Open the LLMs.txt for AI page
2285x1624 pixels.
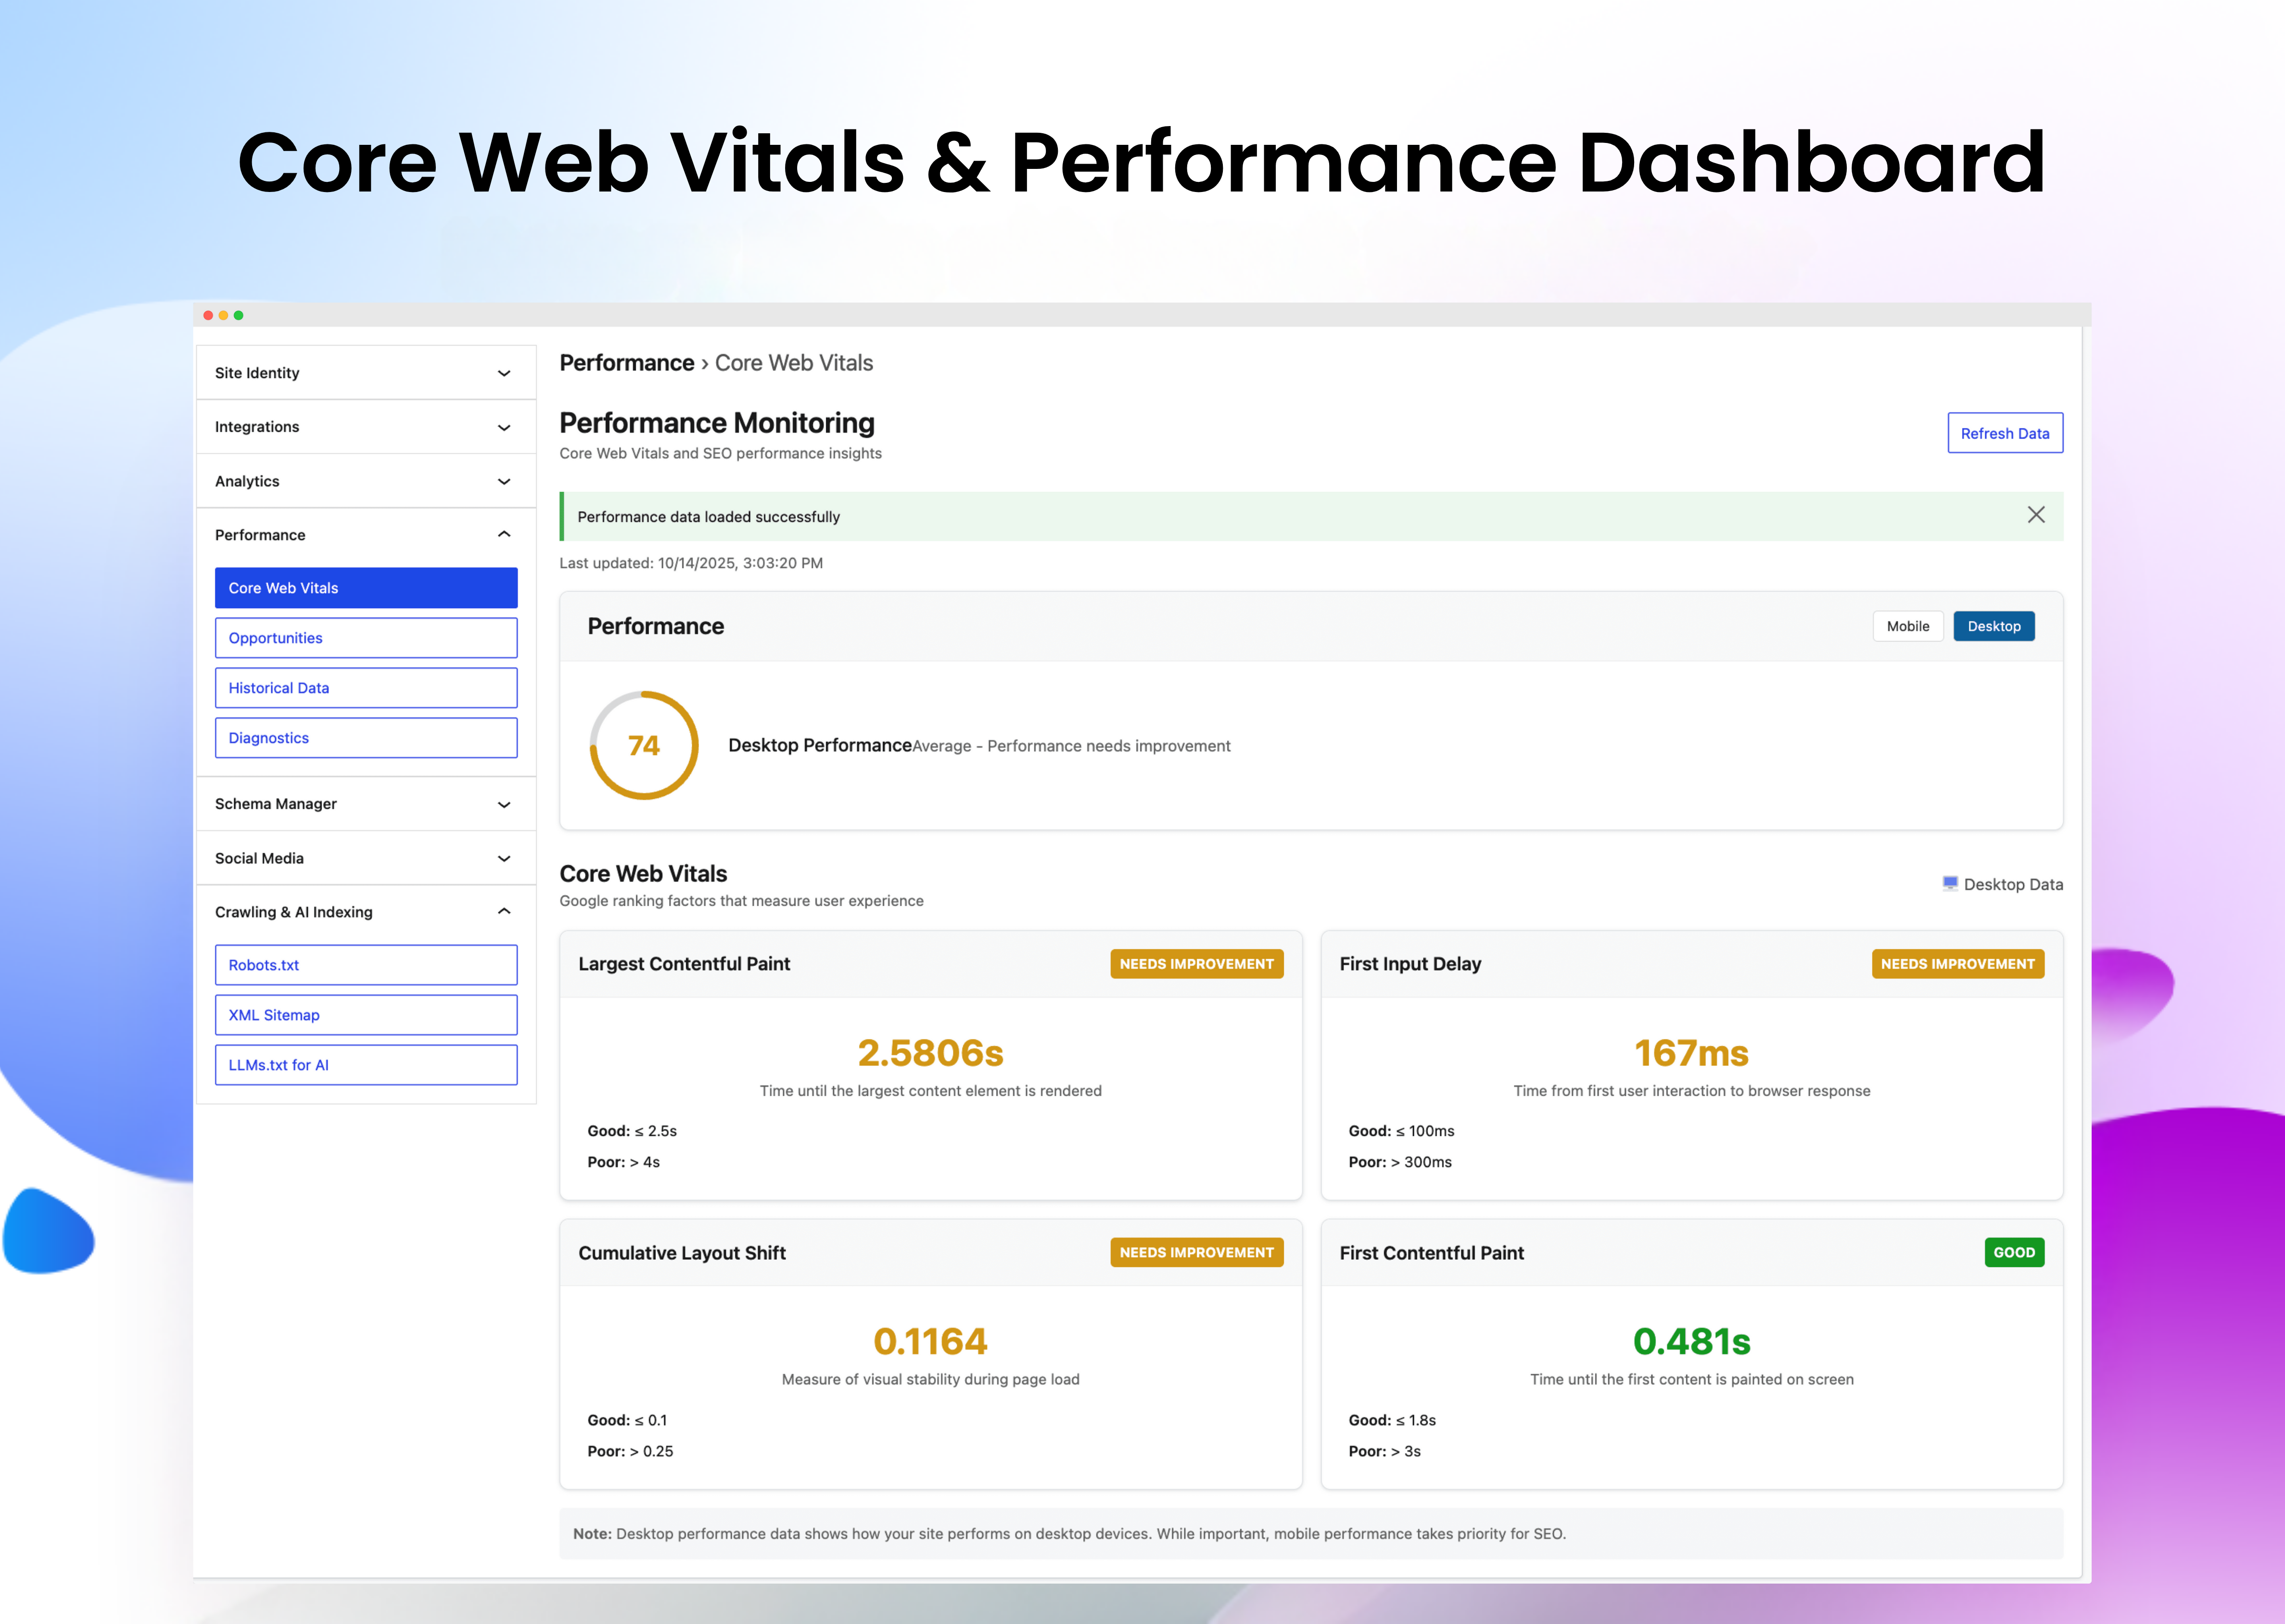(366, 1064)
